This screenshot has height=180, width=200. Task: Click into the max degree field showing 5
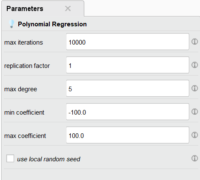tap(128, 88)
